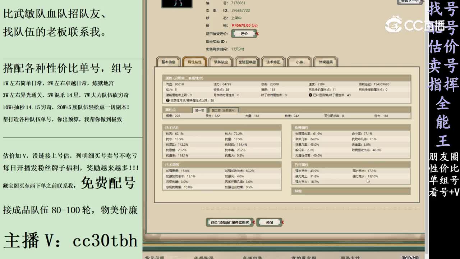Select the 第一套 attribute points tab
460x259 pixels.
click(x=199, y=110)
